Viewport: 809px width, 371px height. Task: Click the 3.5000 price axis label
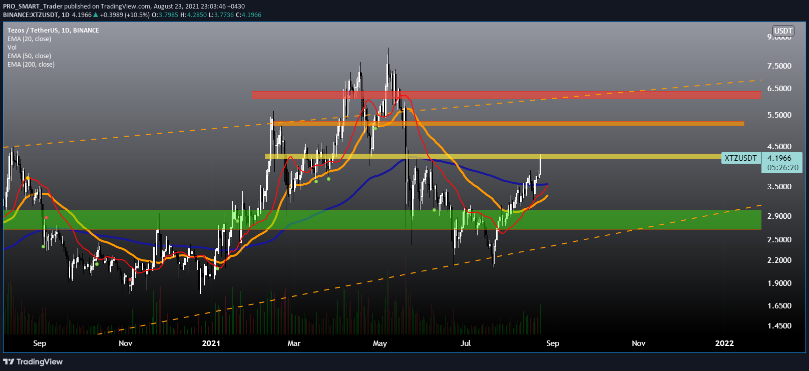779,187
